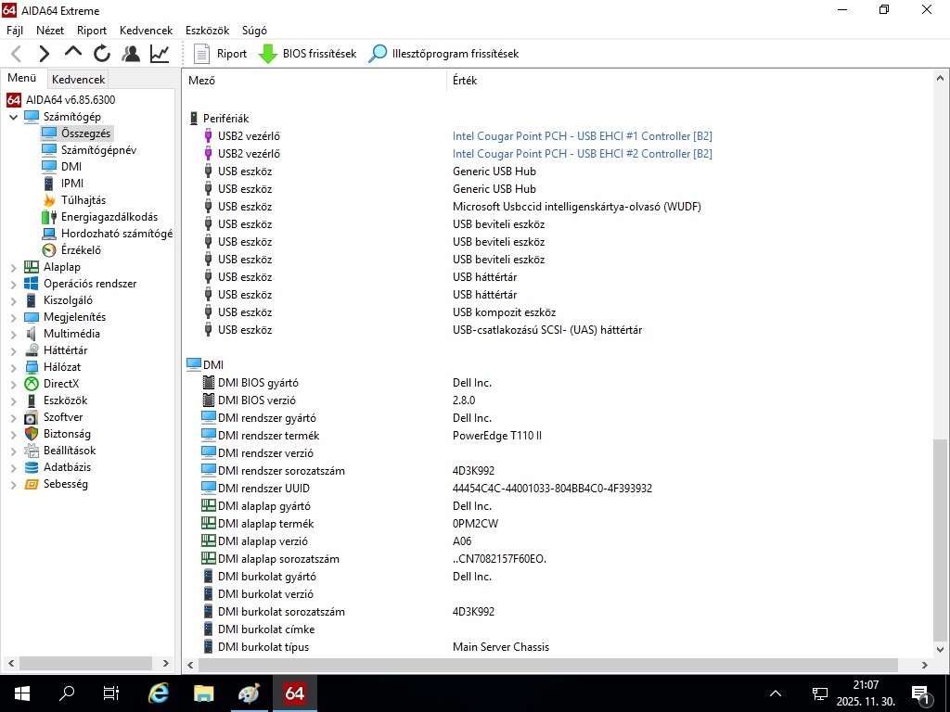The width and height of the screenshot is (950, 712).
Task: Open the Paint app in the taskbar
Action: [x=249, y=693]
